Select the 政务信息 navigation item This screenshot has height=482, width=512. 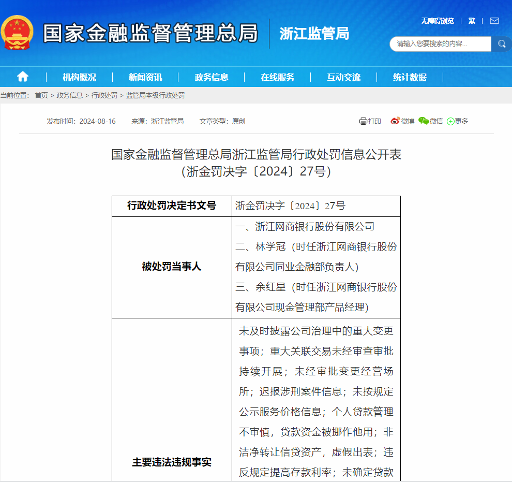[x=212, y=77]
